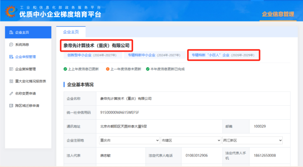
Task: Click the 企业主页 sidebar building icon
Action: point(11,32)
